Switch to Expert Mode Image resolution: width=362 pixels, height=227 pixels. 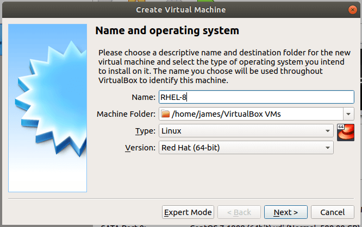click(188, 212)
